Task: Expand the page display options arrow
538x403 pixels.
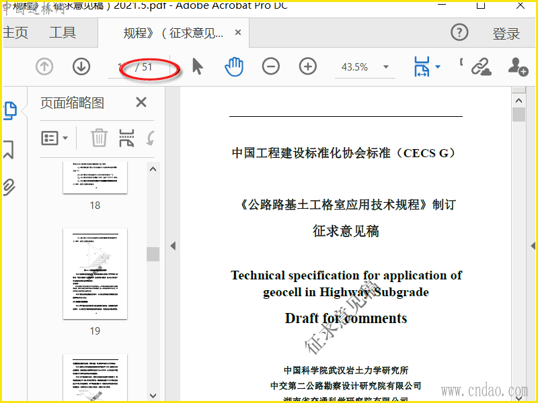Action: [438, 66]
